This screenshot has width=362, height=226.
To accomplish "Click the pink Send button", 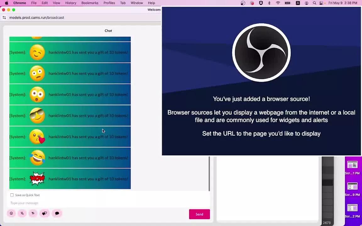I will [200, 214].
